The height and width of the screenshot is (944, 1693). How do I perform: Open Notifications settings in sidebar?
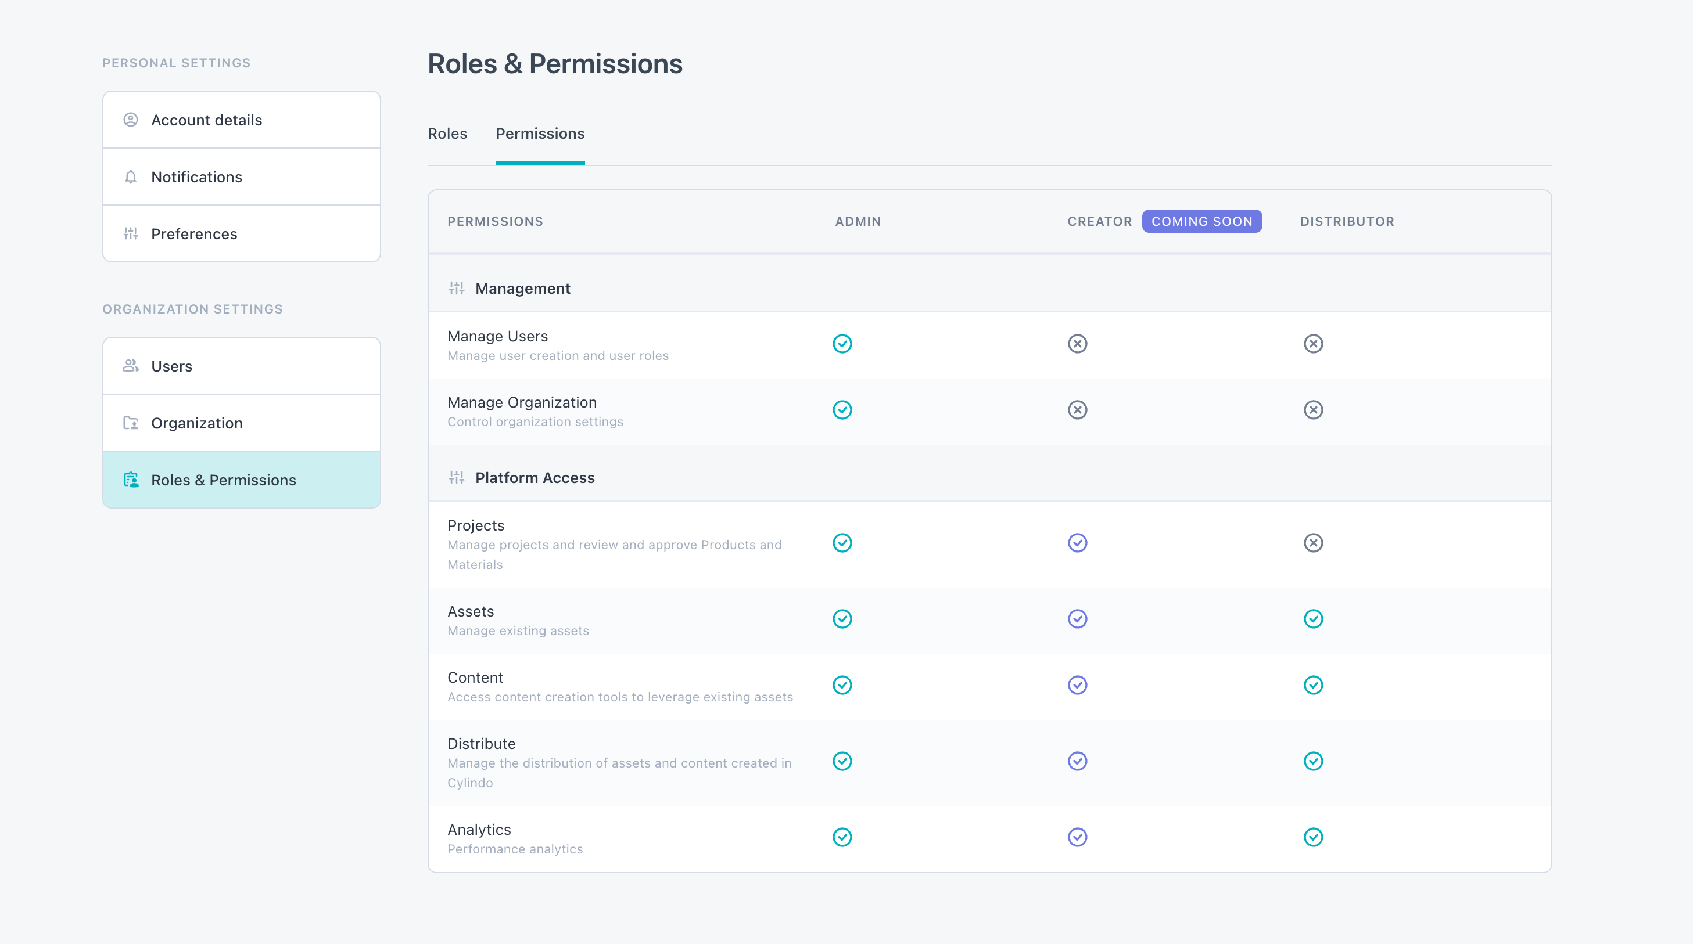coord(196,176)
